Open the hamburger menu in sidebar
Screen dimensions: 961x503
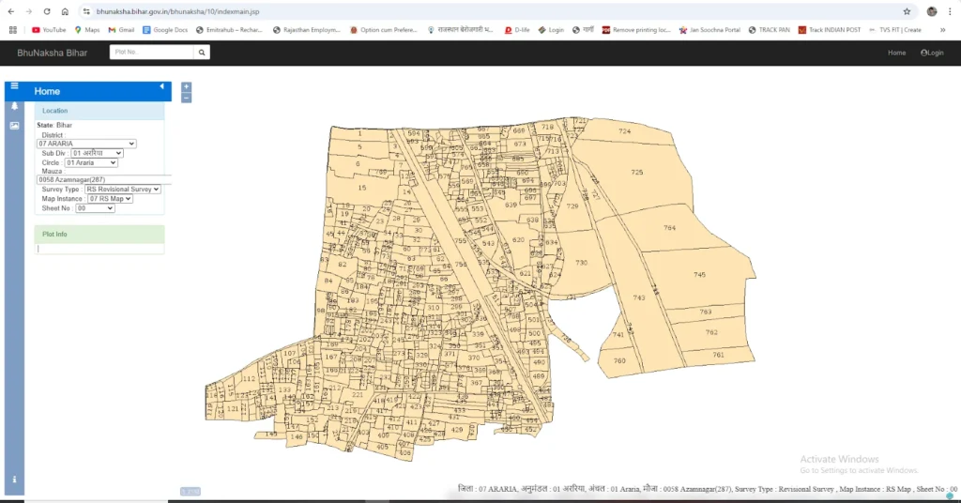[15, 85]
